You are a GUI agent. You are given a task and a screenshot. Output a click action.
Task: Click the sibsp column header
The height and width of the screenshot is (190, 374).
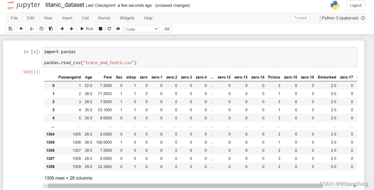point(131,77)
